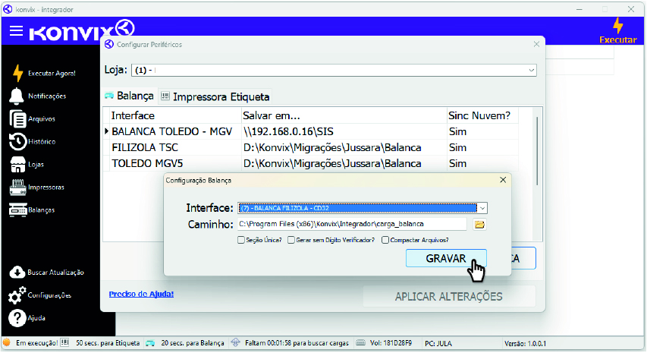Screen dimensions: 647x353
Task: Switch to the Balança tab
Action: click(x=130, y=96)
